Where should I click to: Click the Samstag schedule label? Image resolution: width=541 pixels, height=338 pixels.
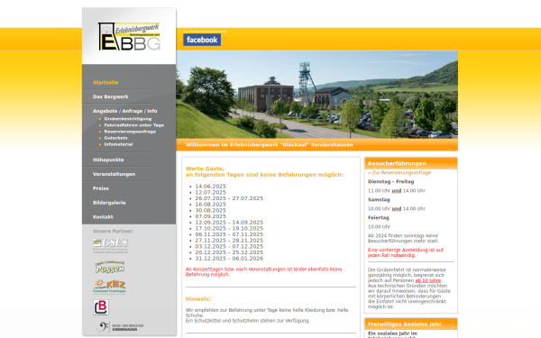click(379, 200)
